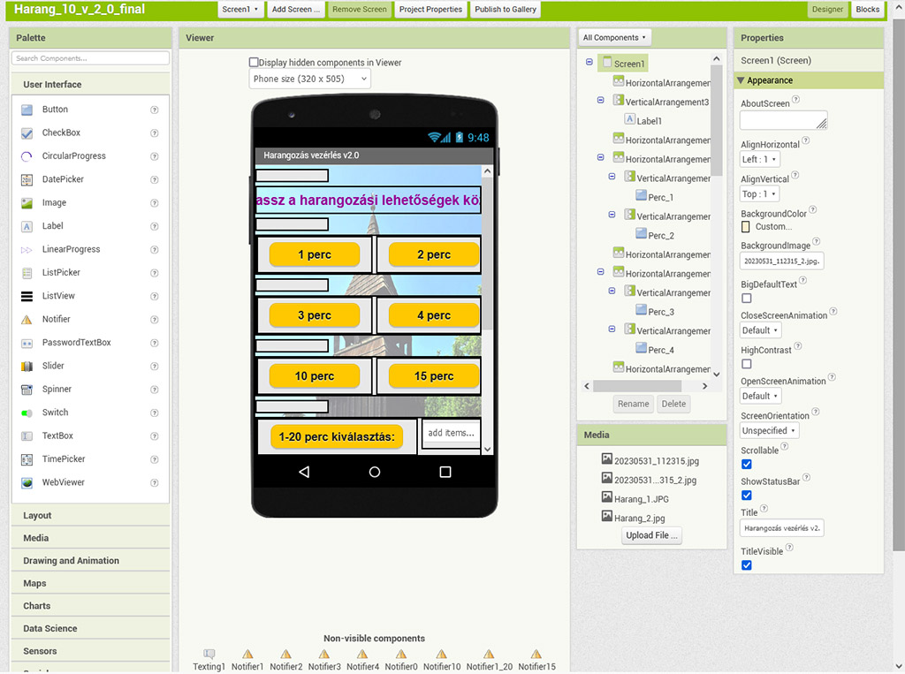905x674 pixels.
Task: Pick the CheckBox component icon
Action: (x=27, y=133)
